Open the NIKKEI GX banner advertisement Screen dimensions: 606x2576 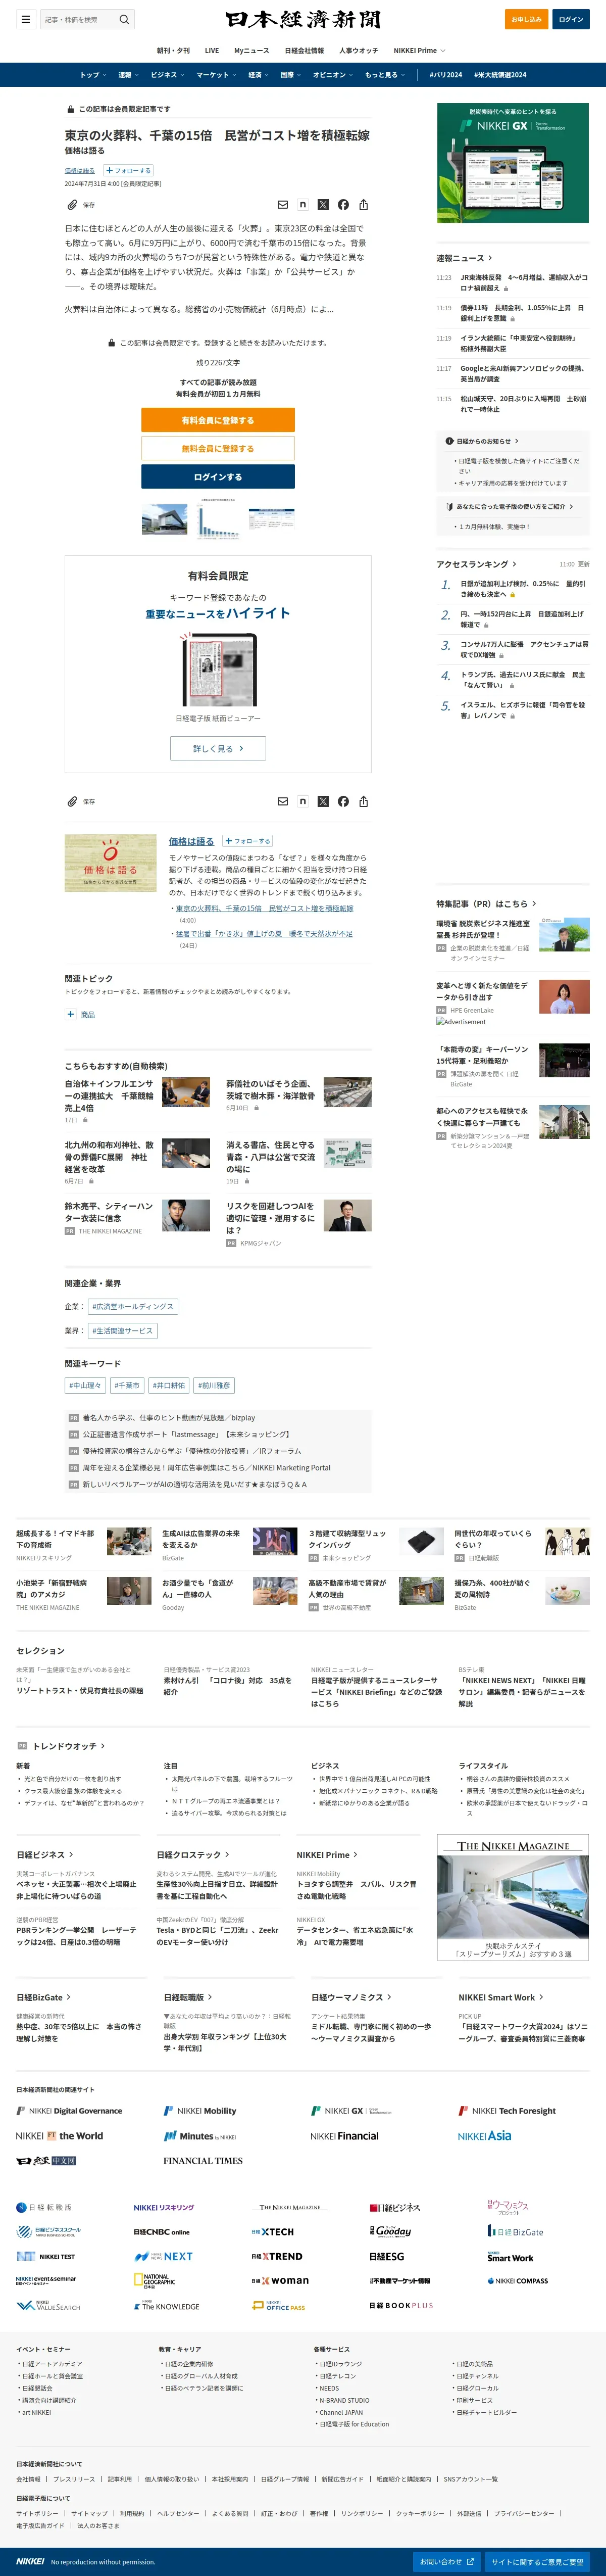coord(513,163)
